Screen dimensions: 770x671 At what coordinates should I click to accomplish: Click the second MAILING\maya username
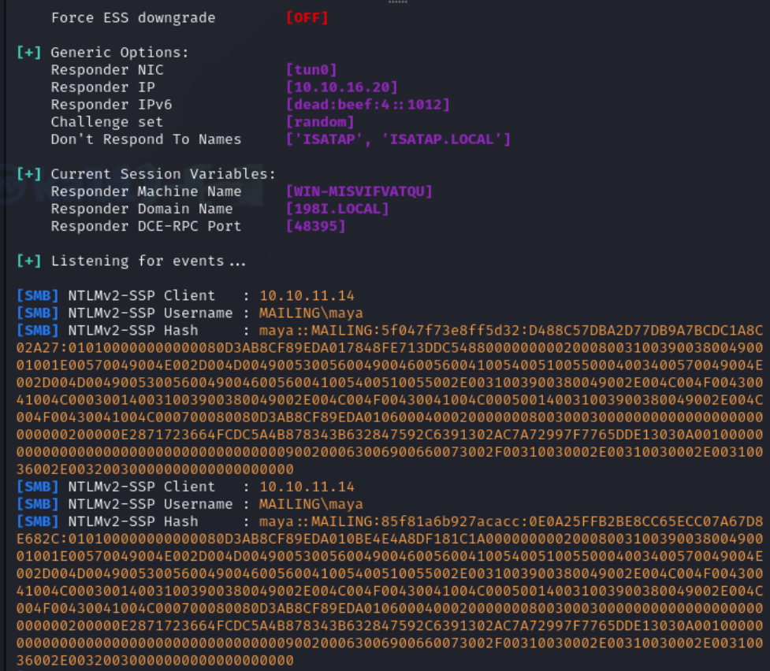(311, 504)
